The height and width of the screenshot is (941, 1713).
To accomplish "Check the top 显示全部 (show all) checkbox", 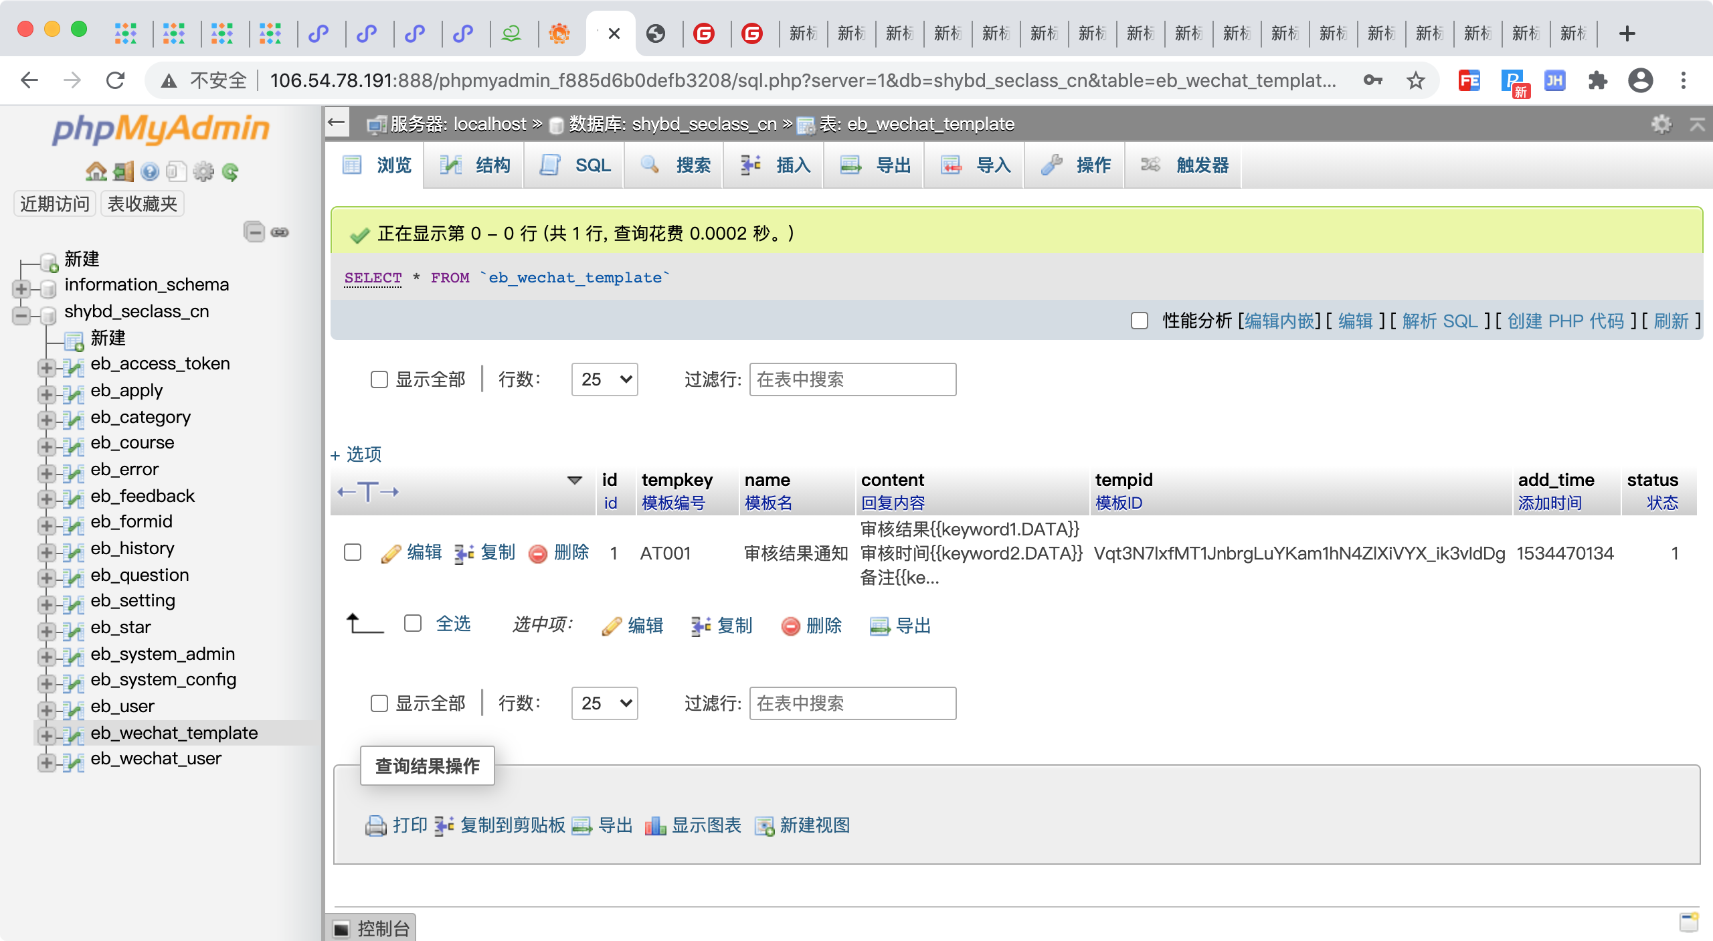I will tap(379, 380).
